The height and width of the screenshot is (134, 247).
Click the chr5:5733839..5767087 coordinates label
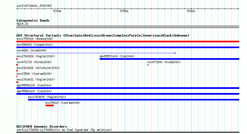coord(34,6)
